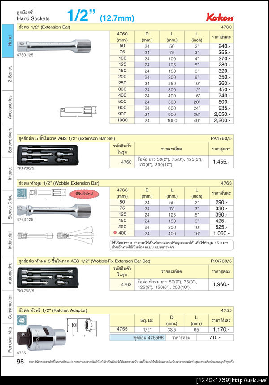This screenshot has width=269, height=385.
Task: Open the Construction side tab
Action: 8,307
